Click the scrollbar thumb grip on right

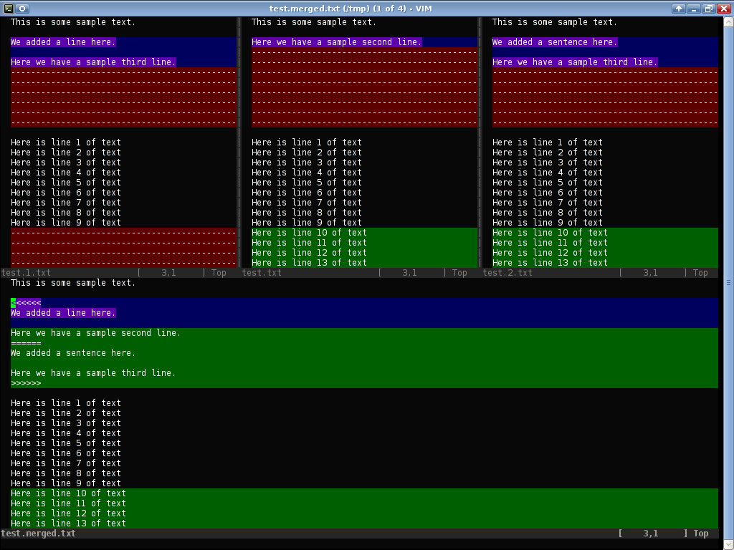pos(728,282)
